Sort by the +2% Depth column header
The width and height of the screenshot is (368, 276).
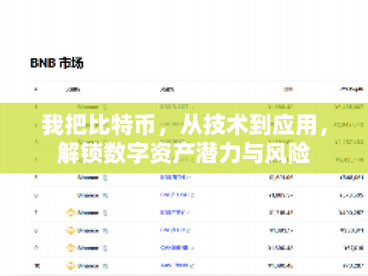351,89
